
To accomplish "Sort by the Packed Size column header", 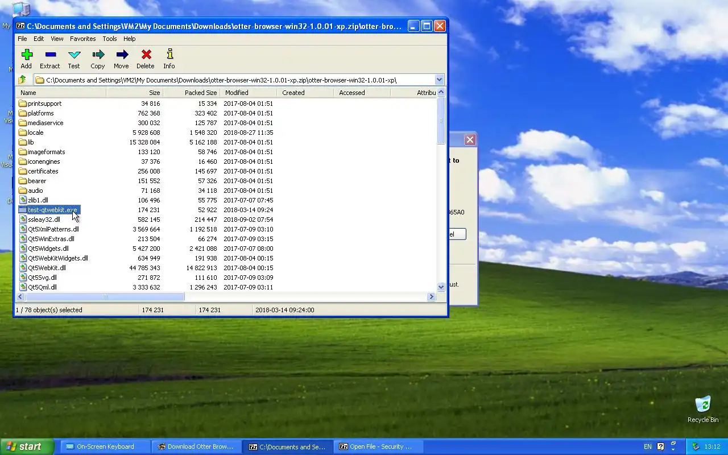I will point(191,93).
